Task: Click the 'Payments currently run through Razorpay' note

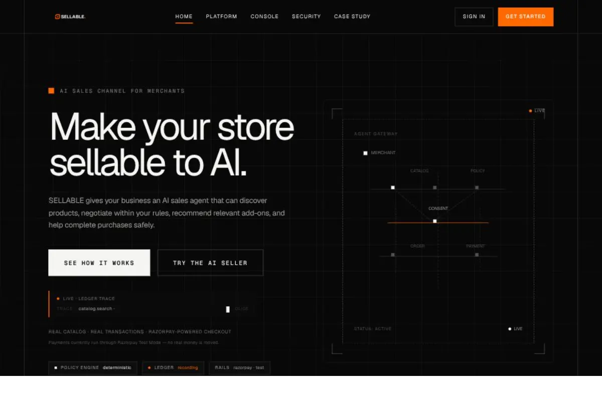Action: 134,342
